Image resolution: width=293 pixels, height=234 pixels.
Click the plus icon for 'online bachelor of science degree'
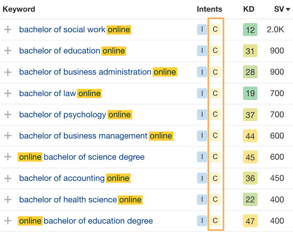point(8,157)
